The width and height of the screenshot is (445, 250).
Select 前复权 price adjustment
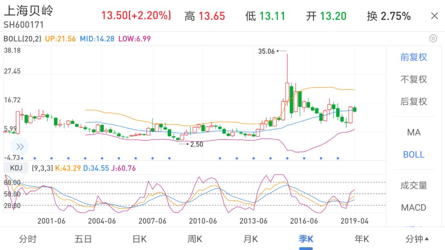(x=414, y=57)
